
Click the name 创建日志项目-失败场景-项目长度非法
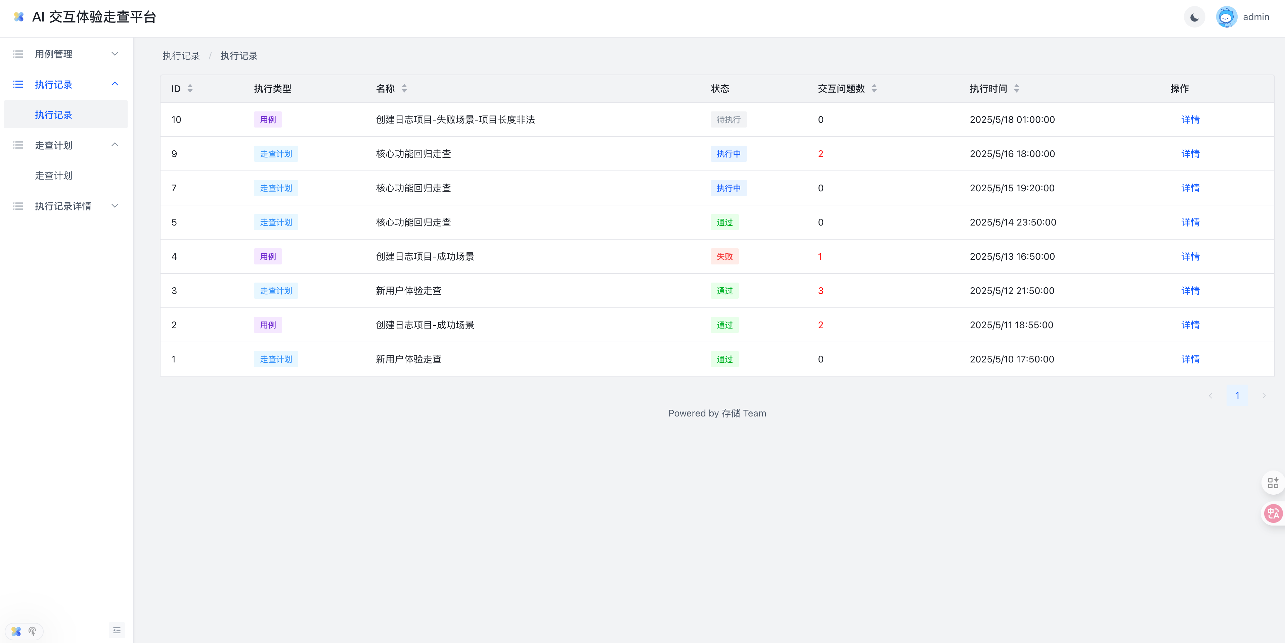pyautogui.click(x=455, y=119)
